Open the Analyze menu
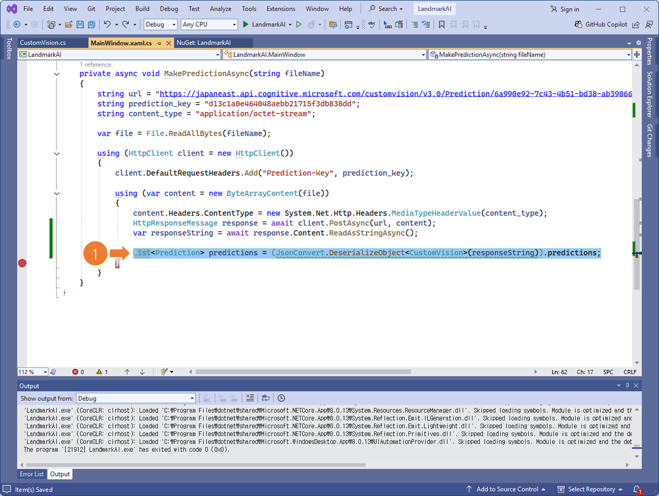 [x=221, y=9]
